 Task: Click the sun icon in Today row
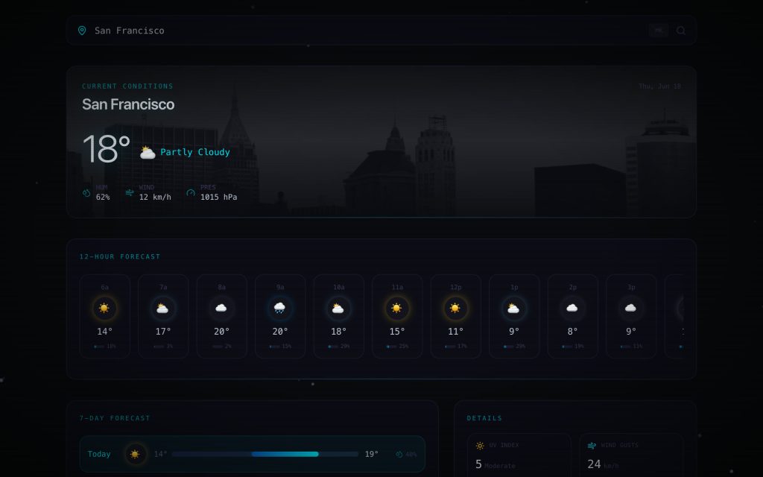pos(135,454)
